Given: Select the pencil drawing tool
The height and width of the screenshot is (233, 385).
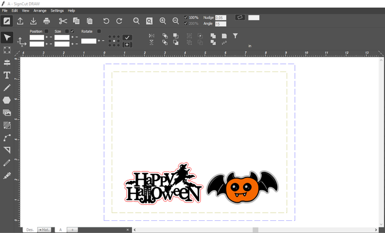Looking at the screenshot, I should point(7,87).
